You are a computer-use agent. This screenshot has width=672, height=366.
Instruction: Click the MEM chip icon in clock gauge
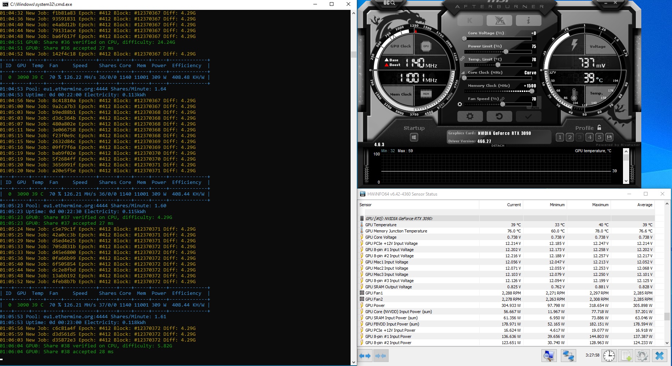(x=426, y=94)
